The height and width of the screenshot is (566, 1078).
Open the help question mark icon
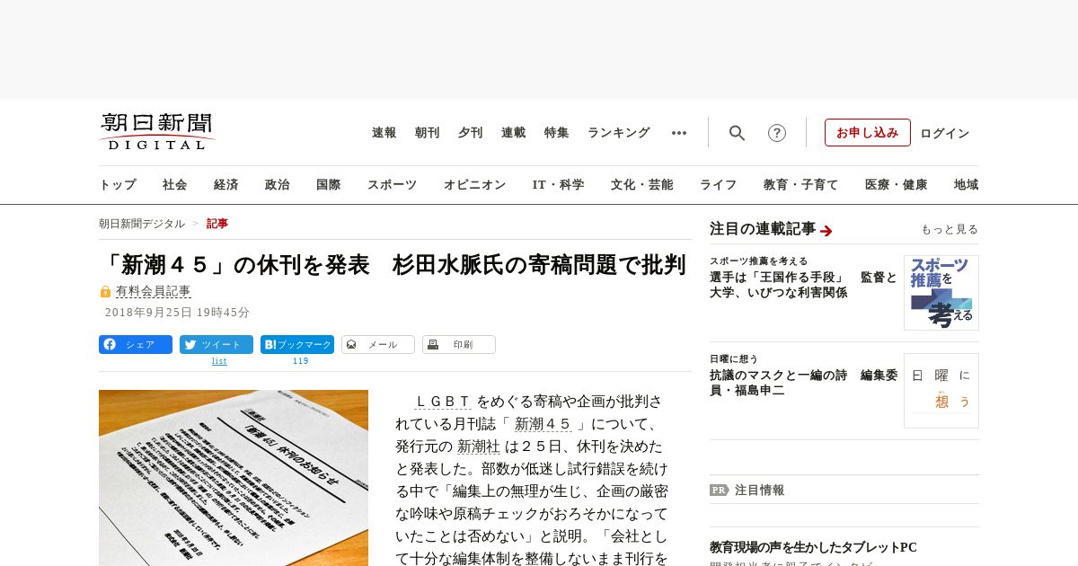pyautogui.click(x=777, y=133)
